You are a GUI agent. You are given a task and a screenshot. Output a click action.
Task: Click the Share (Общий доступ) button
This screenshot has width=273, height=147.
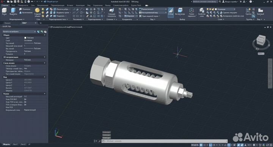51,2
